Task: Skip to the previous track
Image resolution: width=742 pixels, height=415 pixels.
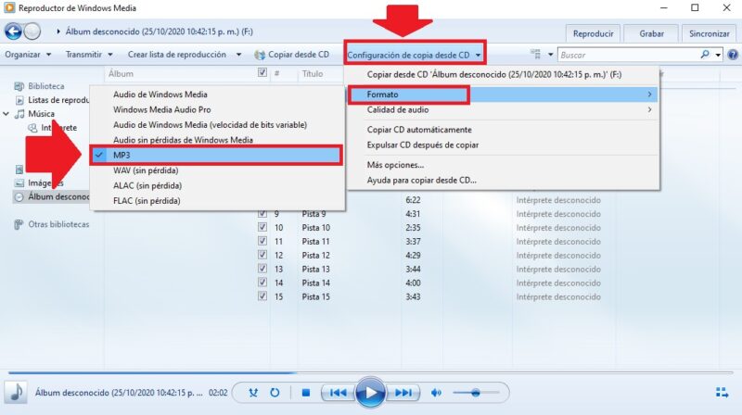Action: [x=338, y=393]
